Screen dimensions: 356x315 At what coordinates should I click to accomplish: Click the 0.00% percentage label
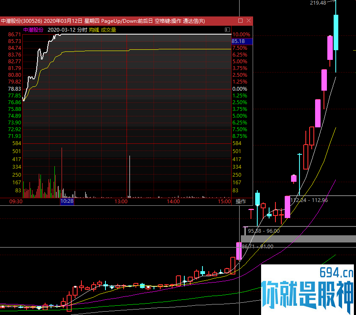pyautogui.click(x=240, y=89)
